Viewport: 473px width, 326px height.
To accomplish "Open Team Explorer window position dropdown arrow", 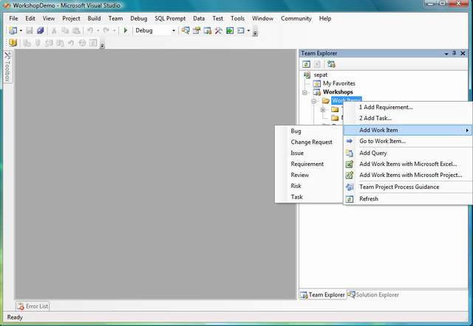I will [x=446, y=54].
